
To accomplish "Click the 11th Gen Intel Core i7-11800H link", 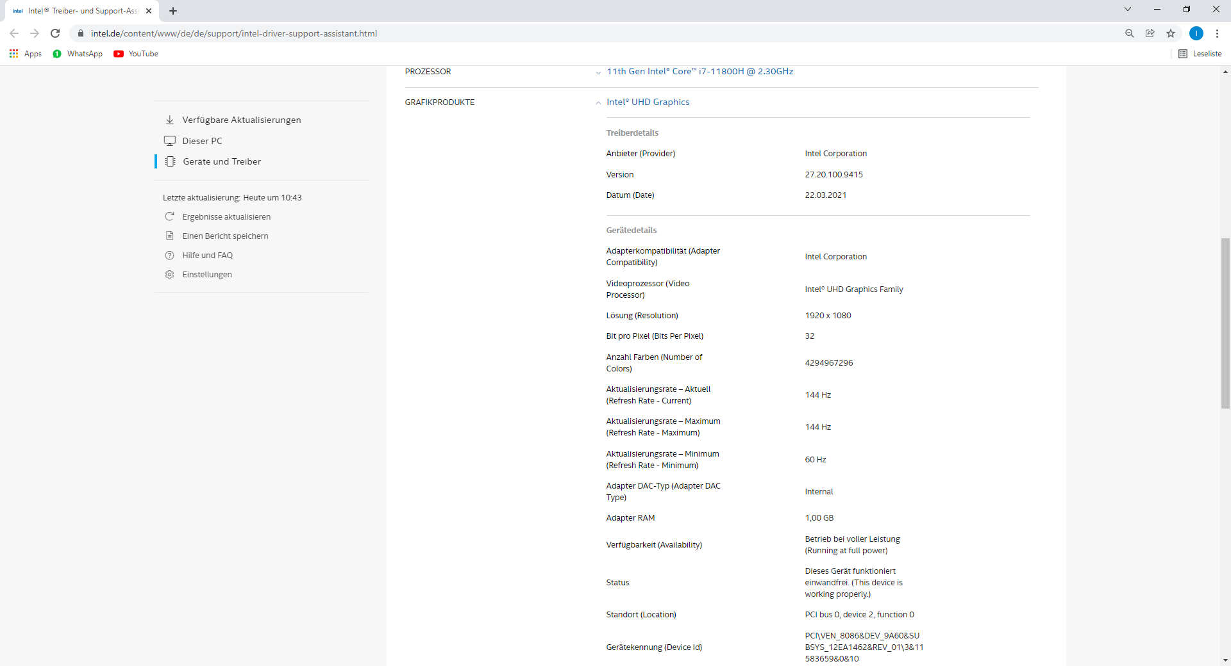I will 700,71.
